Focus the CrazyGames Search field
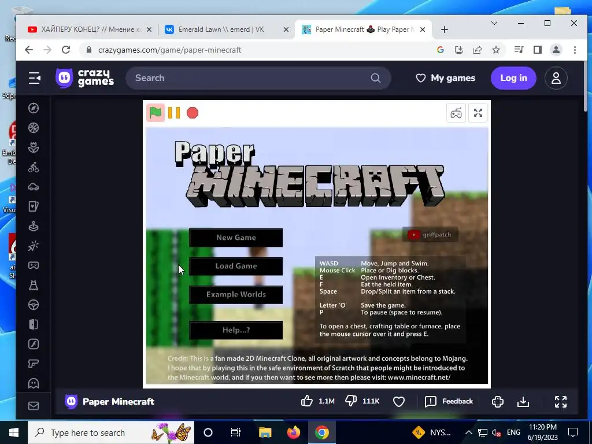The width and height of the screenshot is (592, 444). [258, 78]
